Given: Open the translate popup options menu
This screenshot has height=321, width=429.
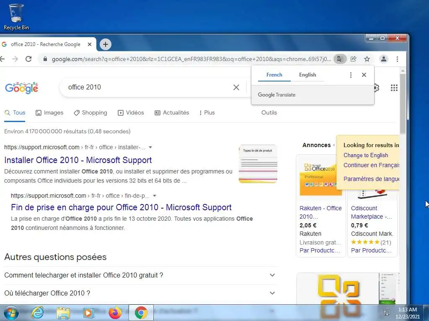Looking at the screenshot, I should pyautogui.click(x=351, y=75).
